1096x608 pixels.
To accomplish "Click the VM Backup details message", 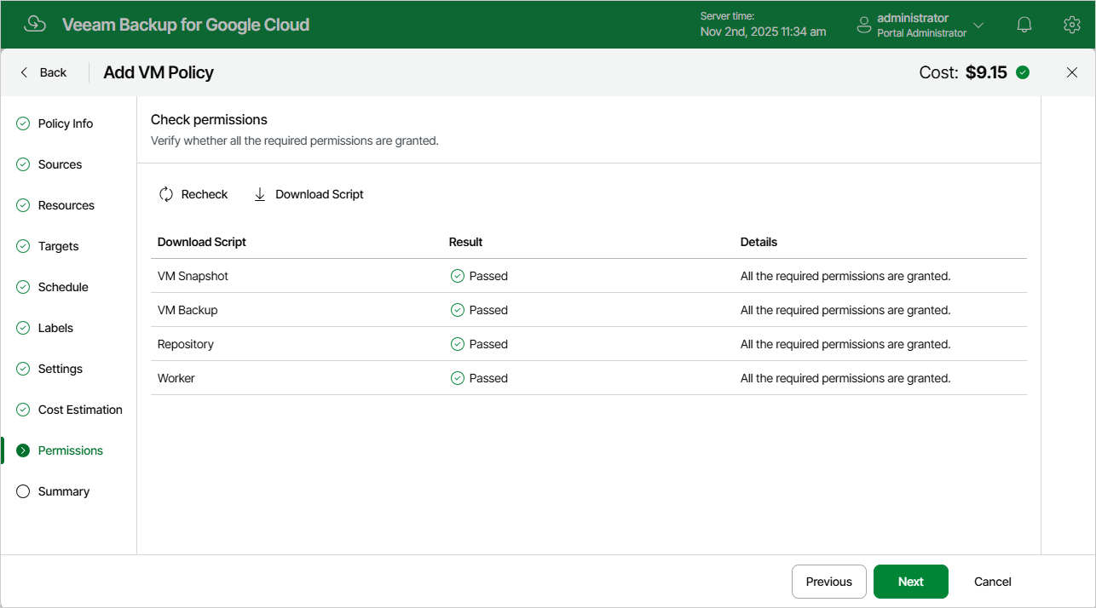I will point(845,310).
